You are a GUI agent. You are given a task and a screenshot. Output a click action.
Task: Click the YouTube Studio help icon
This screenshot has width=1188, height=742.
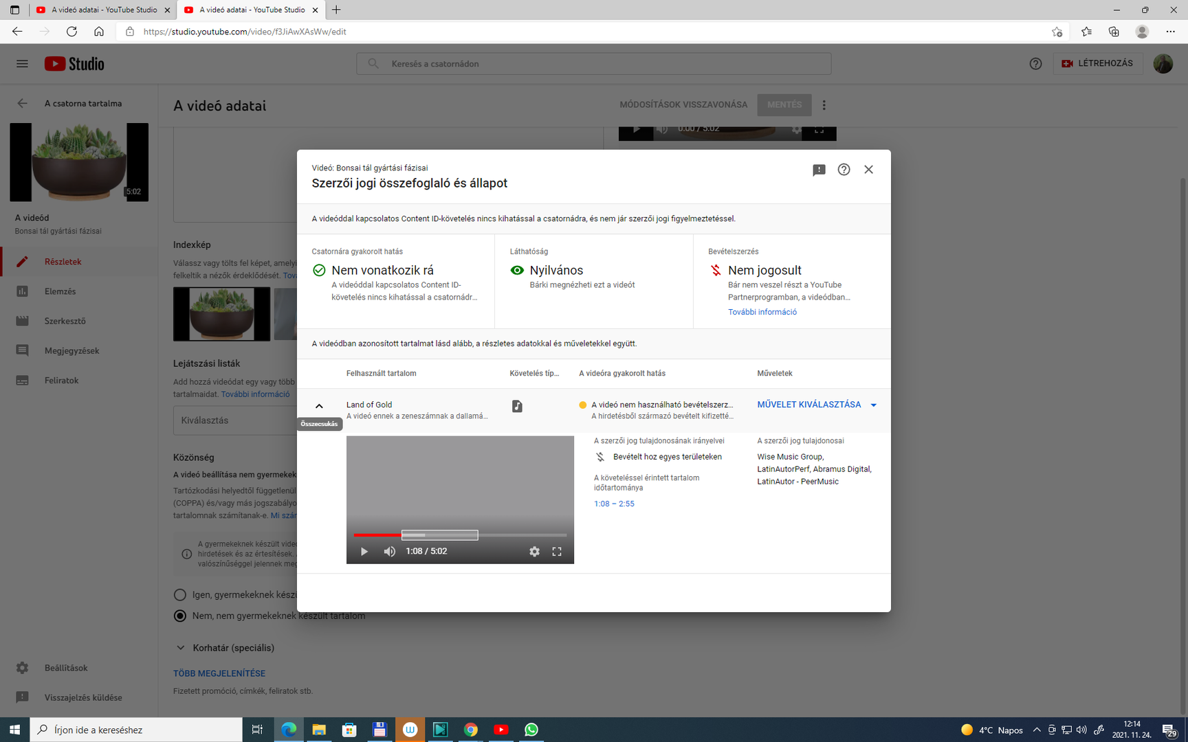pyautogui.click(x=1035, y=64)
